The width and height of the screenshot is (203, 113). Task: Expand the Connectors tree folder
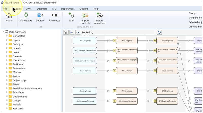7,36
